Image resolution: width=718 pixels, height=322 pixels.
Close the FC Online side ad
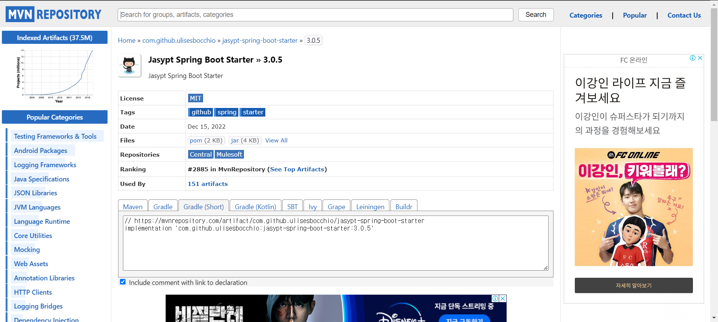point(700,58)
